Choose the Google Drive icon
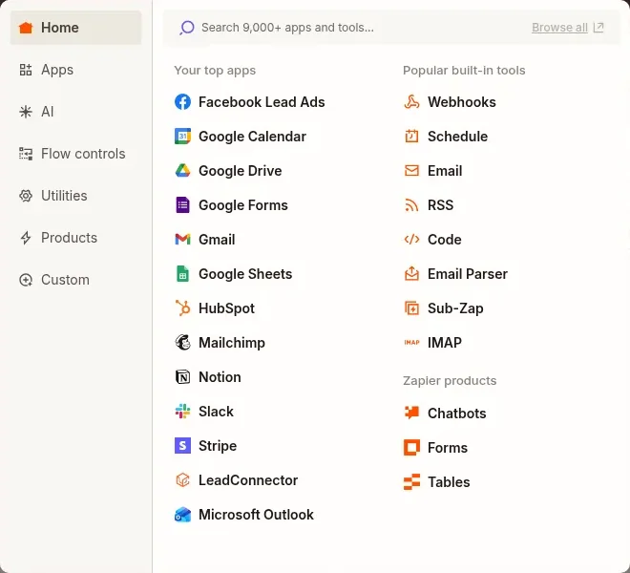Viewport: 630px width, 573px height. point(183,171)
